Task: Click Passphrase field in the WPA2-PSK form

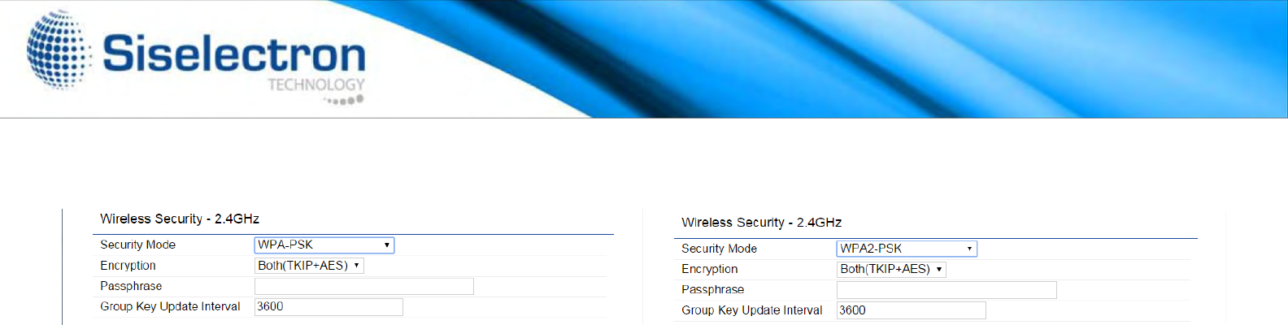Action: [946, 290]
